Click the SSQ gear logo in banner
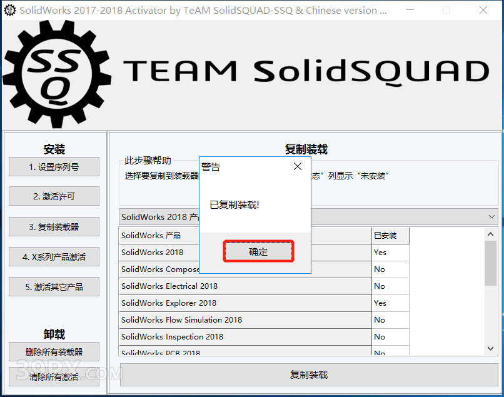Screen dimensions: 504x397 57,73
